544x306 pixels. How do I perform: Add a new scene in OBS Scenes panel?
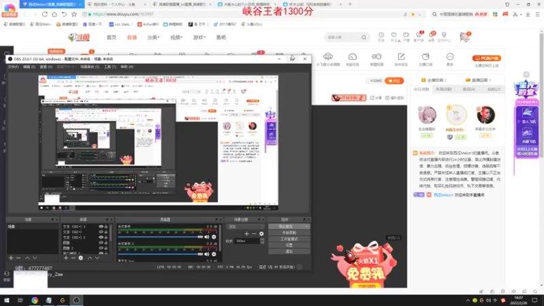point(11,258)
